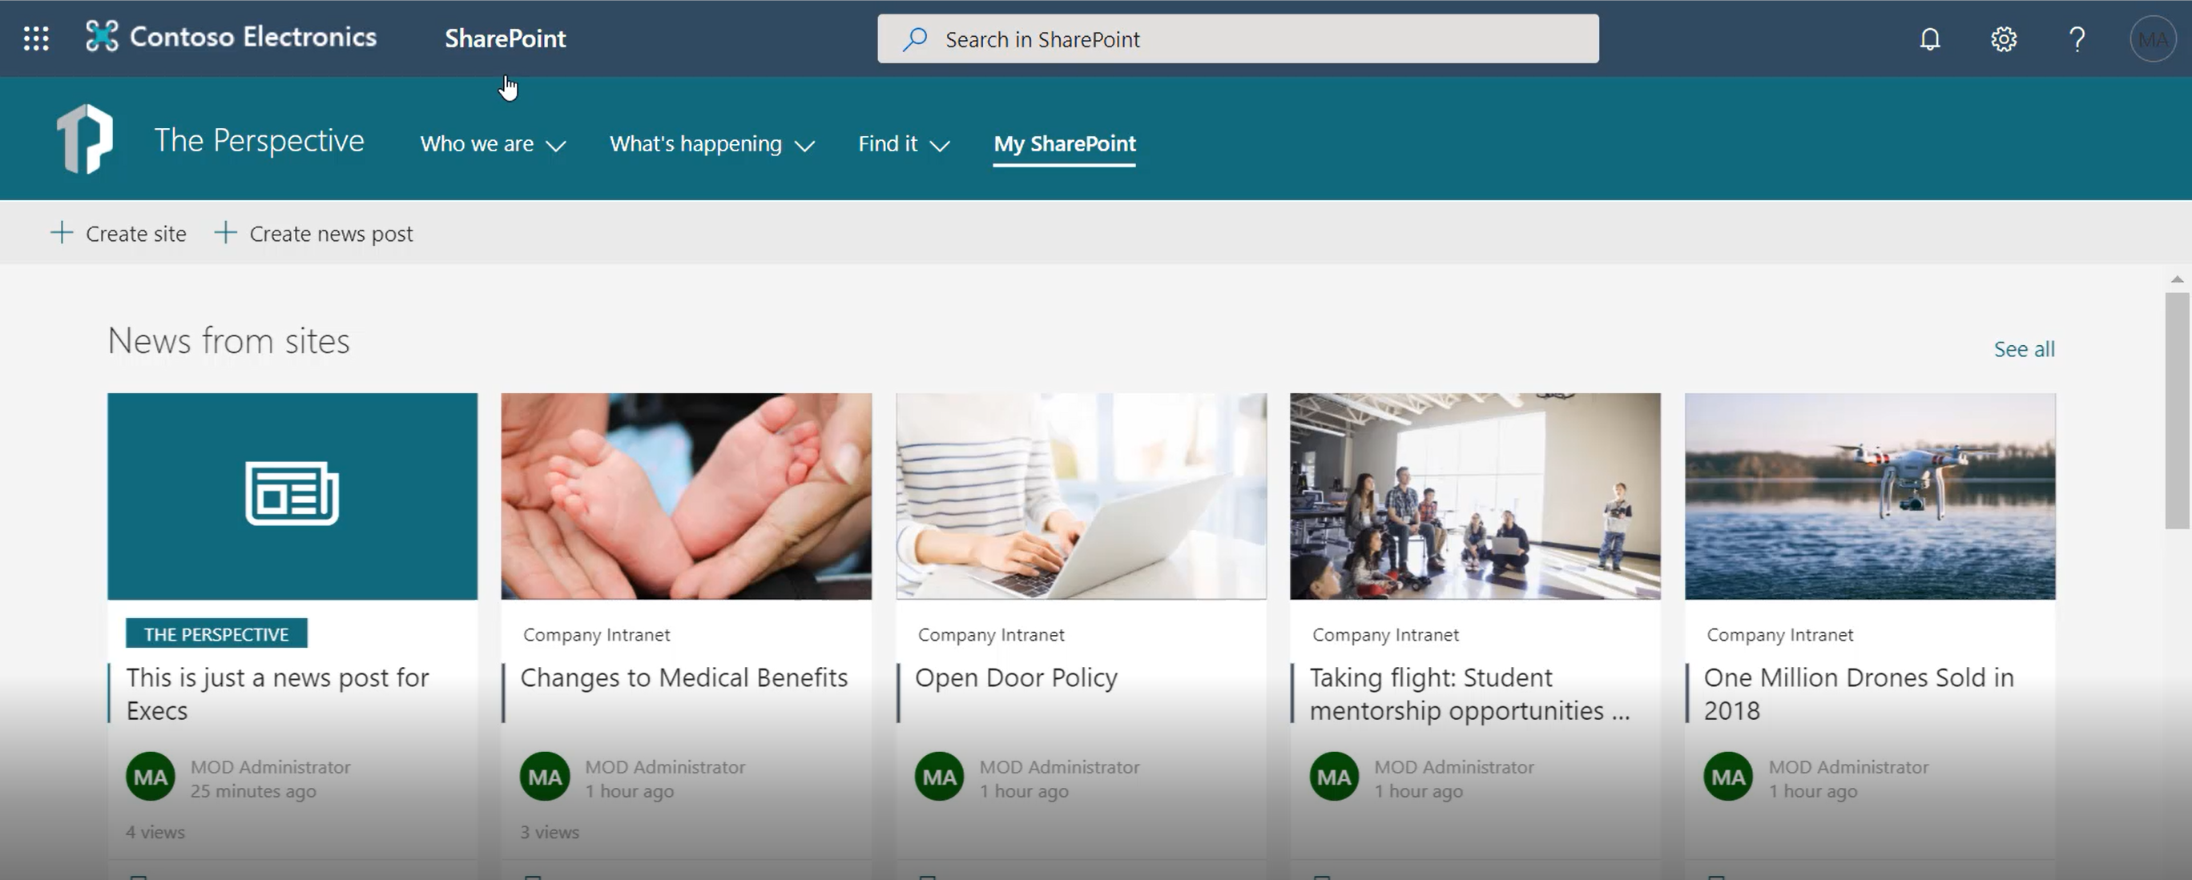This screenshot has width=2192, height=880.
Task: Click MA avatar on Changes to Medical Benefits card
Action: (545, 776)
